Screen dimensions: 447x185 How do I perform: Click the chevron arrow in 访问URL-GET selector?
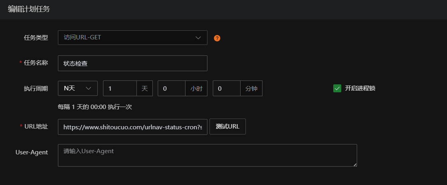(198, 38)
